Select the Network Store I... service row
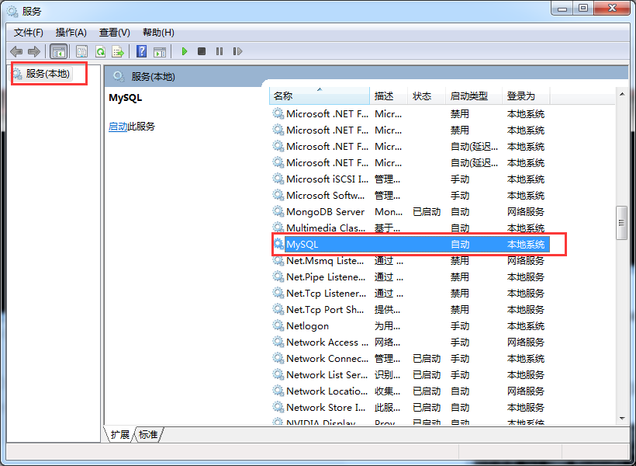636x466 pixels. [411, 407]
